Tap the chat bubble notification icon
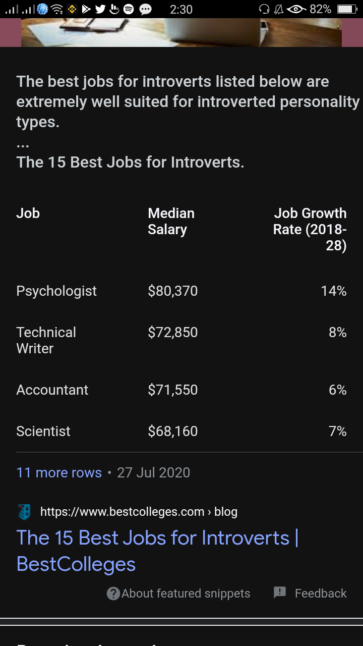Viewport: 363px width, 646px height. click(x=146, y=9)
